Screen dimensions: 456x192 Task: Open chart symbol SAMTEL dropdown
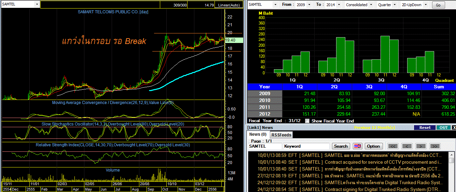pyautogui.click(x=37, y=4)
